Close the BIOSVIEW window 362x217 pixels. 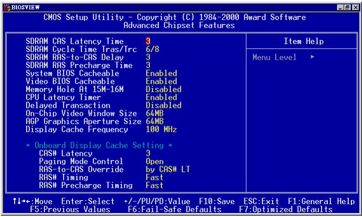[356, 8]
